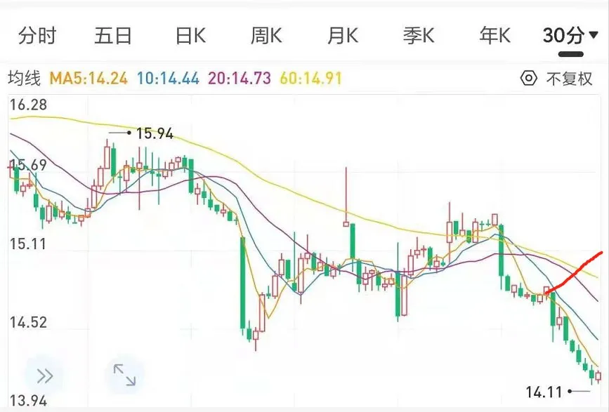This screenshot has width=609, height=412.
Task: Open the moving average settings hexagon icon
Action: [x=528, y=79]
